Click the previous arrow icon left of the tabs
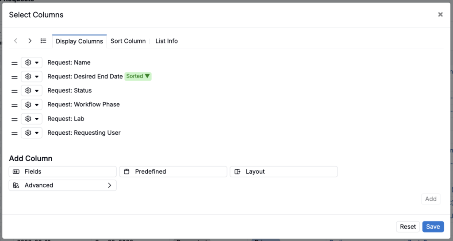Image resolution: width=453 pixels, height=241 pixels. point(16,41)
